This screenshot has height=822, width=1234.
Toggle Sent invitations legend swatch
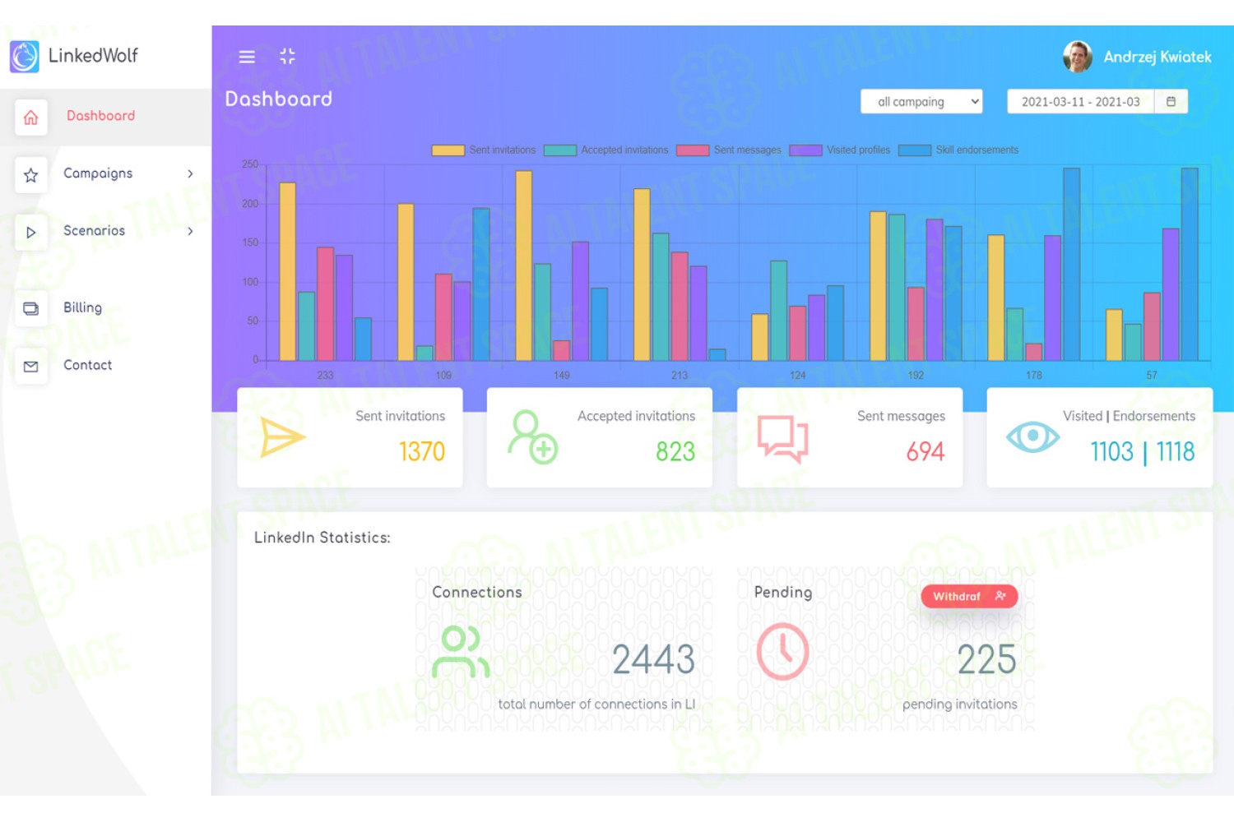point(448,150)
